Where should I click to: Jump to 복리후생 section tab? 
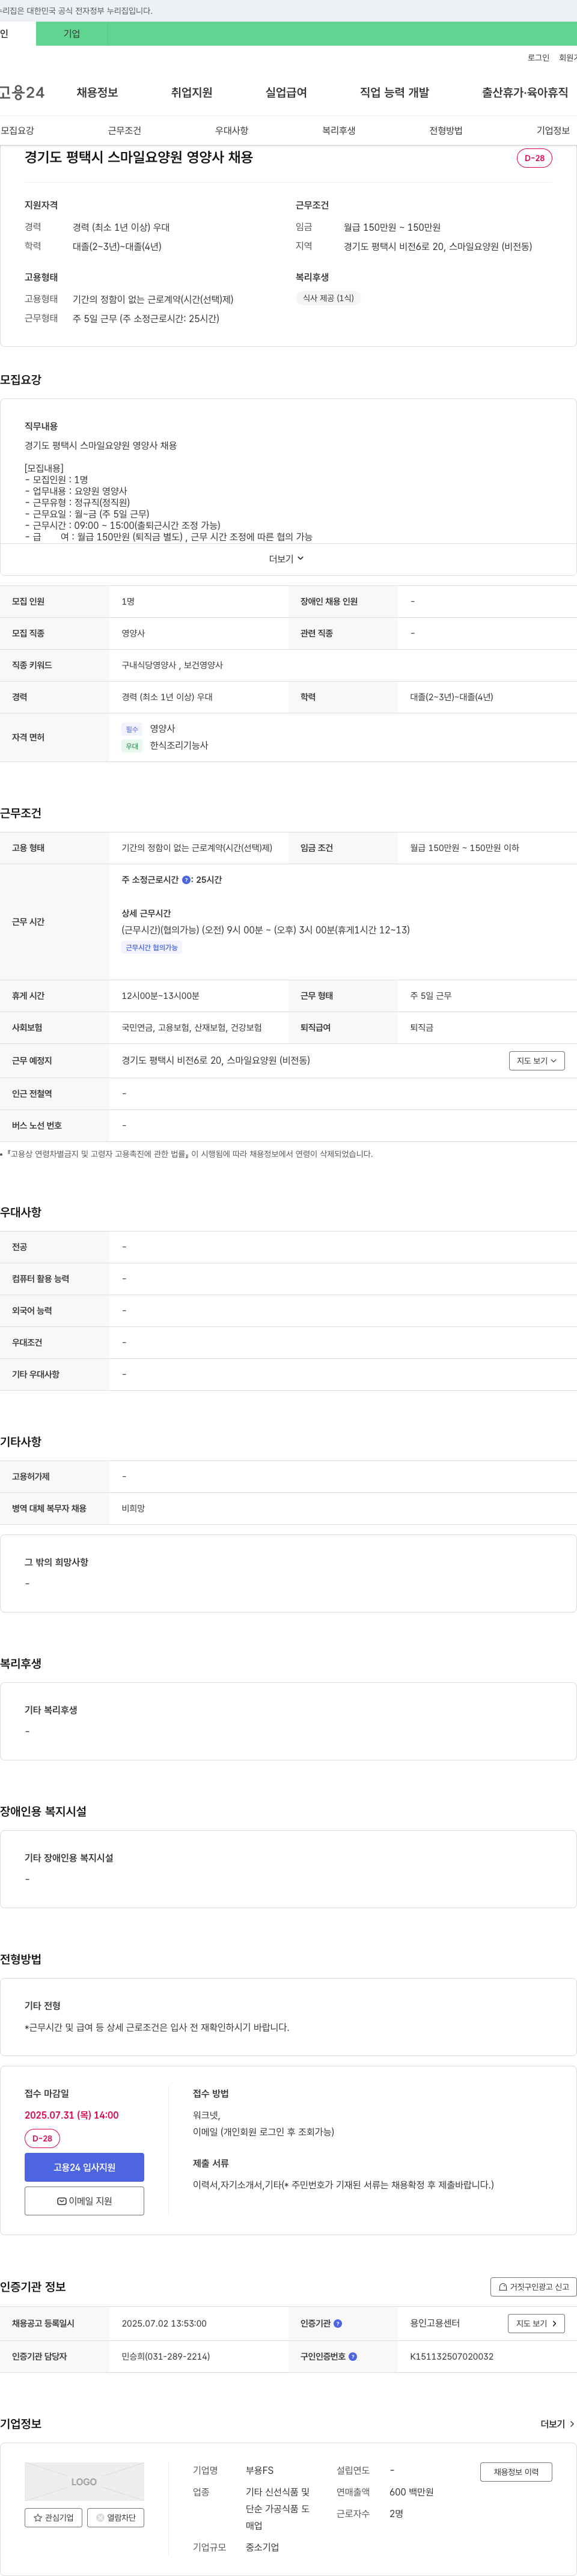[338, 131]
